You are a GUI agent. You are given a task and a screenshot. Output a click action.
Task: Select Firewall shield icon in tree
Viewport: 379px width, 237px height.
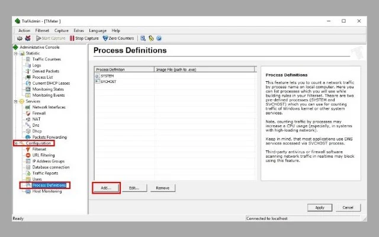pos(28,113)
